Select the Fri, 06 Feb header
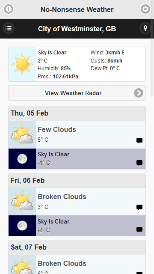The image size is (154, 274). tap(77, 181)
